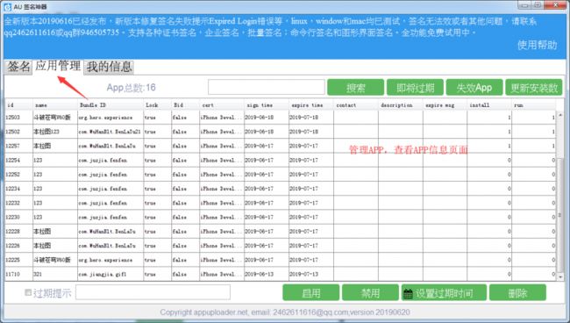
Task: Click the expire time column header
Action: click(311, 105)
